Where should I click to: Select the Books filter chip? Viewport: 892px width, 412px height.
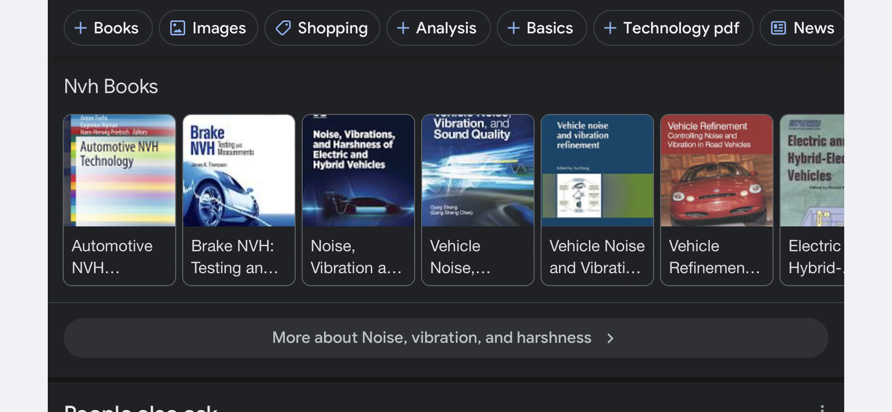point(108,28)
